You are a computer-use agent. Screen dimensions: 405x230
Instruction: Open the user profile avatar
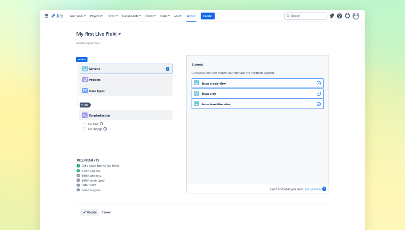click(x=356, y=16)
